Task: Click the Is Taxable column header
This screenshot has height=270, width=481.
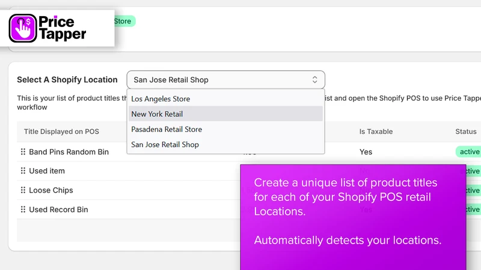Action: coord(376,131)
